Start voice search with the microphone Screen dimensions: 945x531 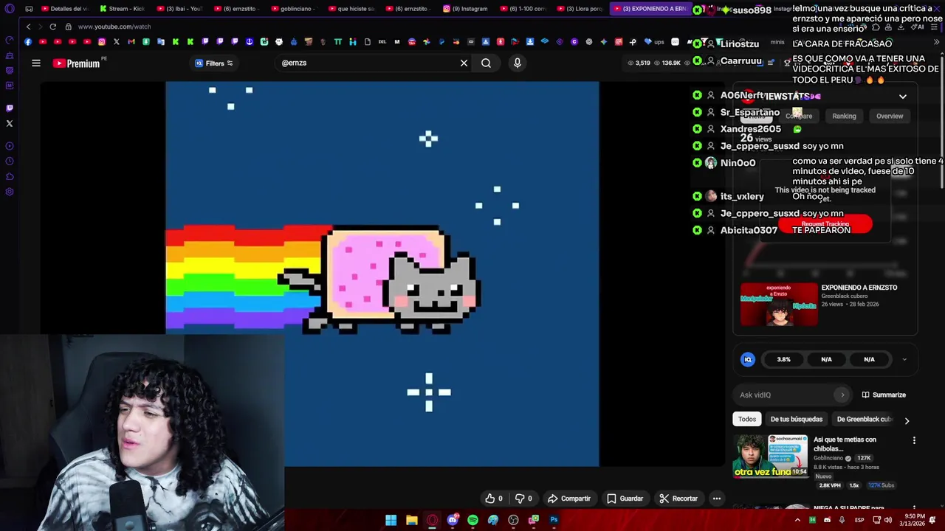(x=518, y=63)
